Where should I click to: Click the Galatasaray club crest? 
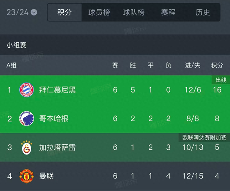click(x=27, y=148)
